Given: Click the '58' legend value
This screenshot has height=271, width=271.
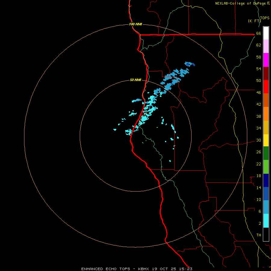Looking at the screenshot, I should point(259,57).
